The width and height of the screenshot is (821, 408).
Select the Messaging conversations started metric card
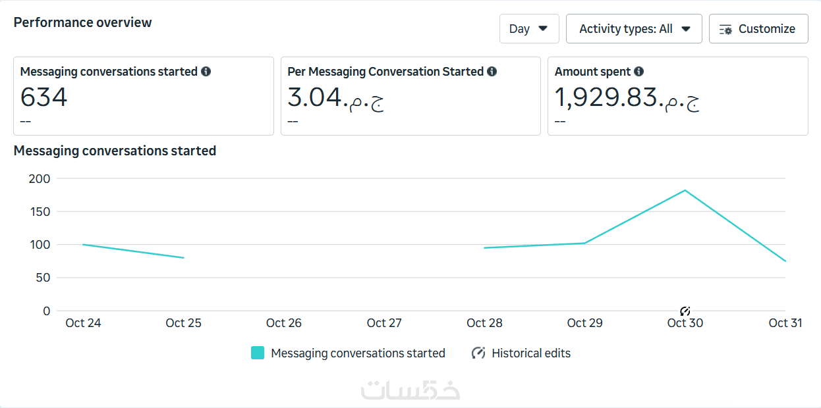tap(143, 96)
